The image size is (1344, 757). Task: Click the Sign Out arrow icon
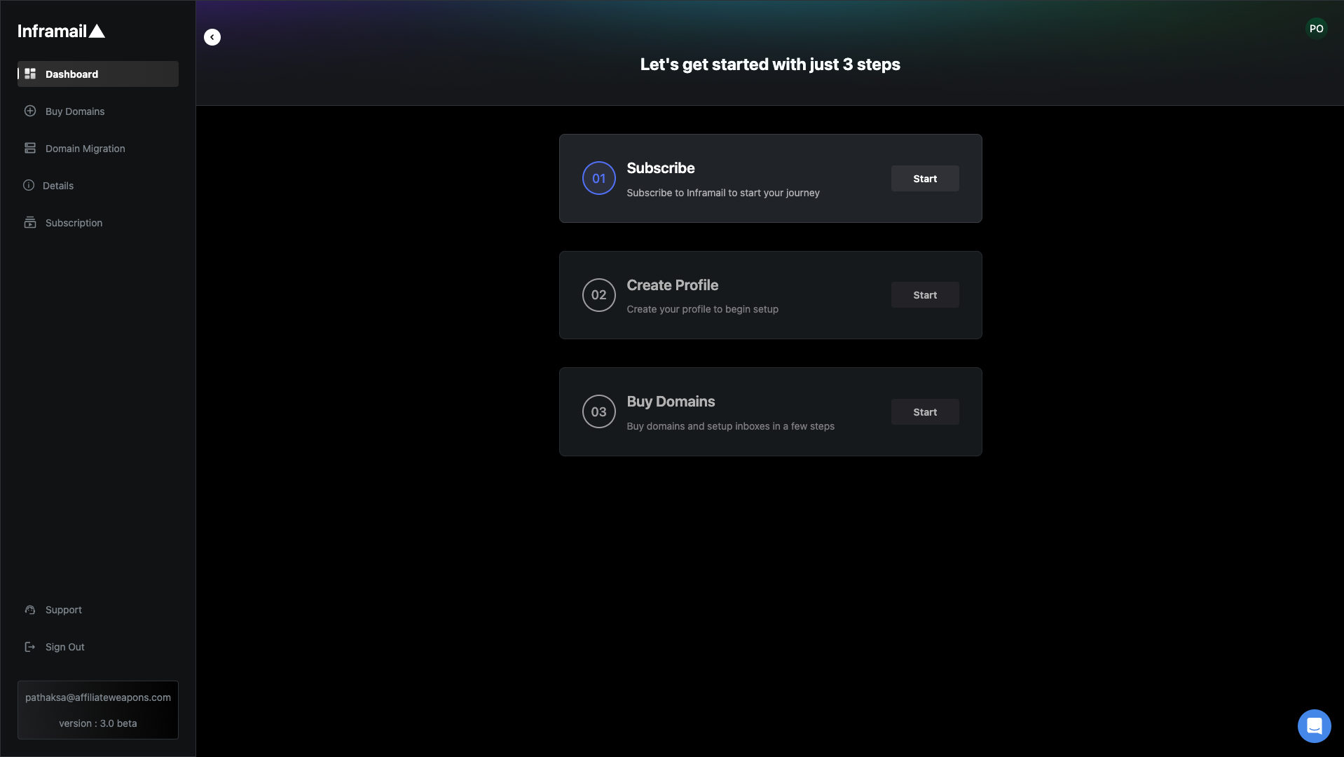point(30,647)
